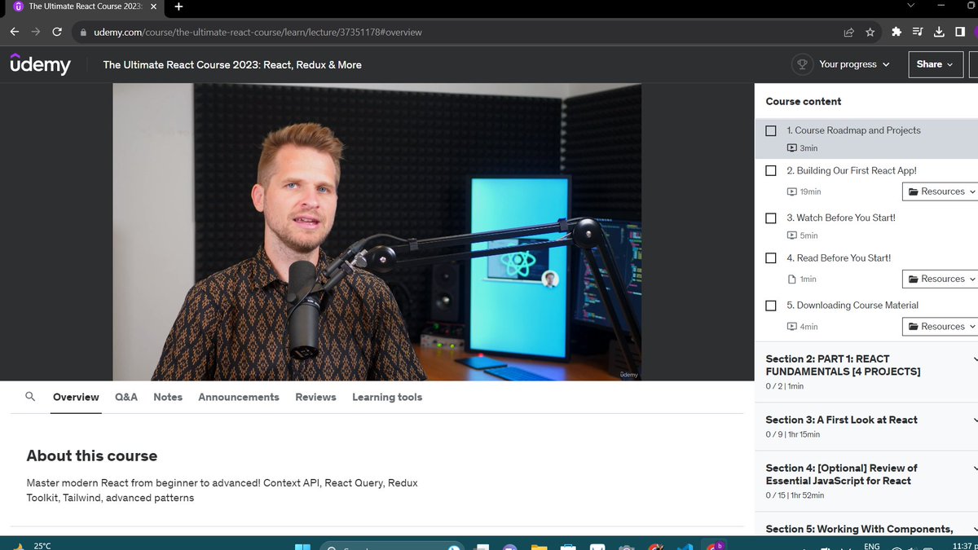
Task: Expand Section 4: Review of Essential JavaScript
Action: point(866,481)
